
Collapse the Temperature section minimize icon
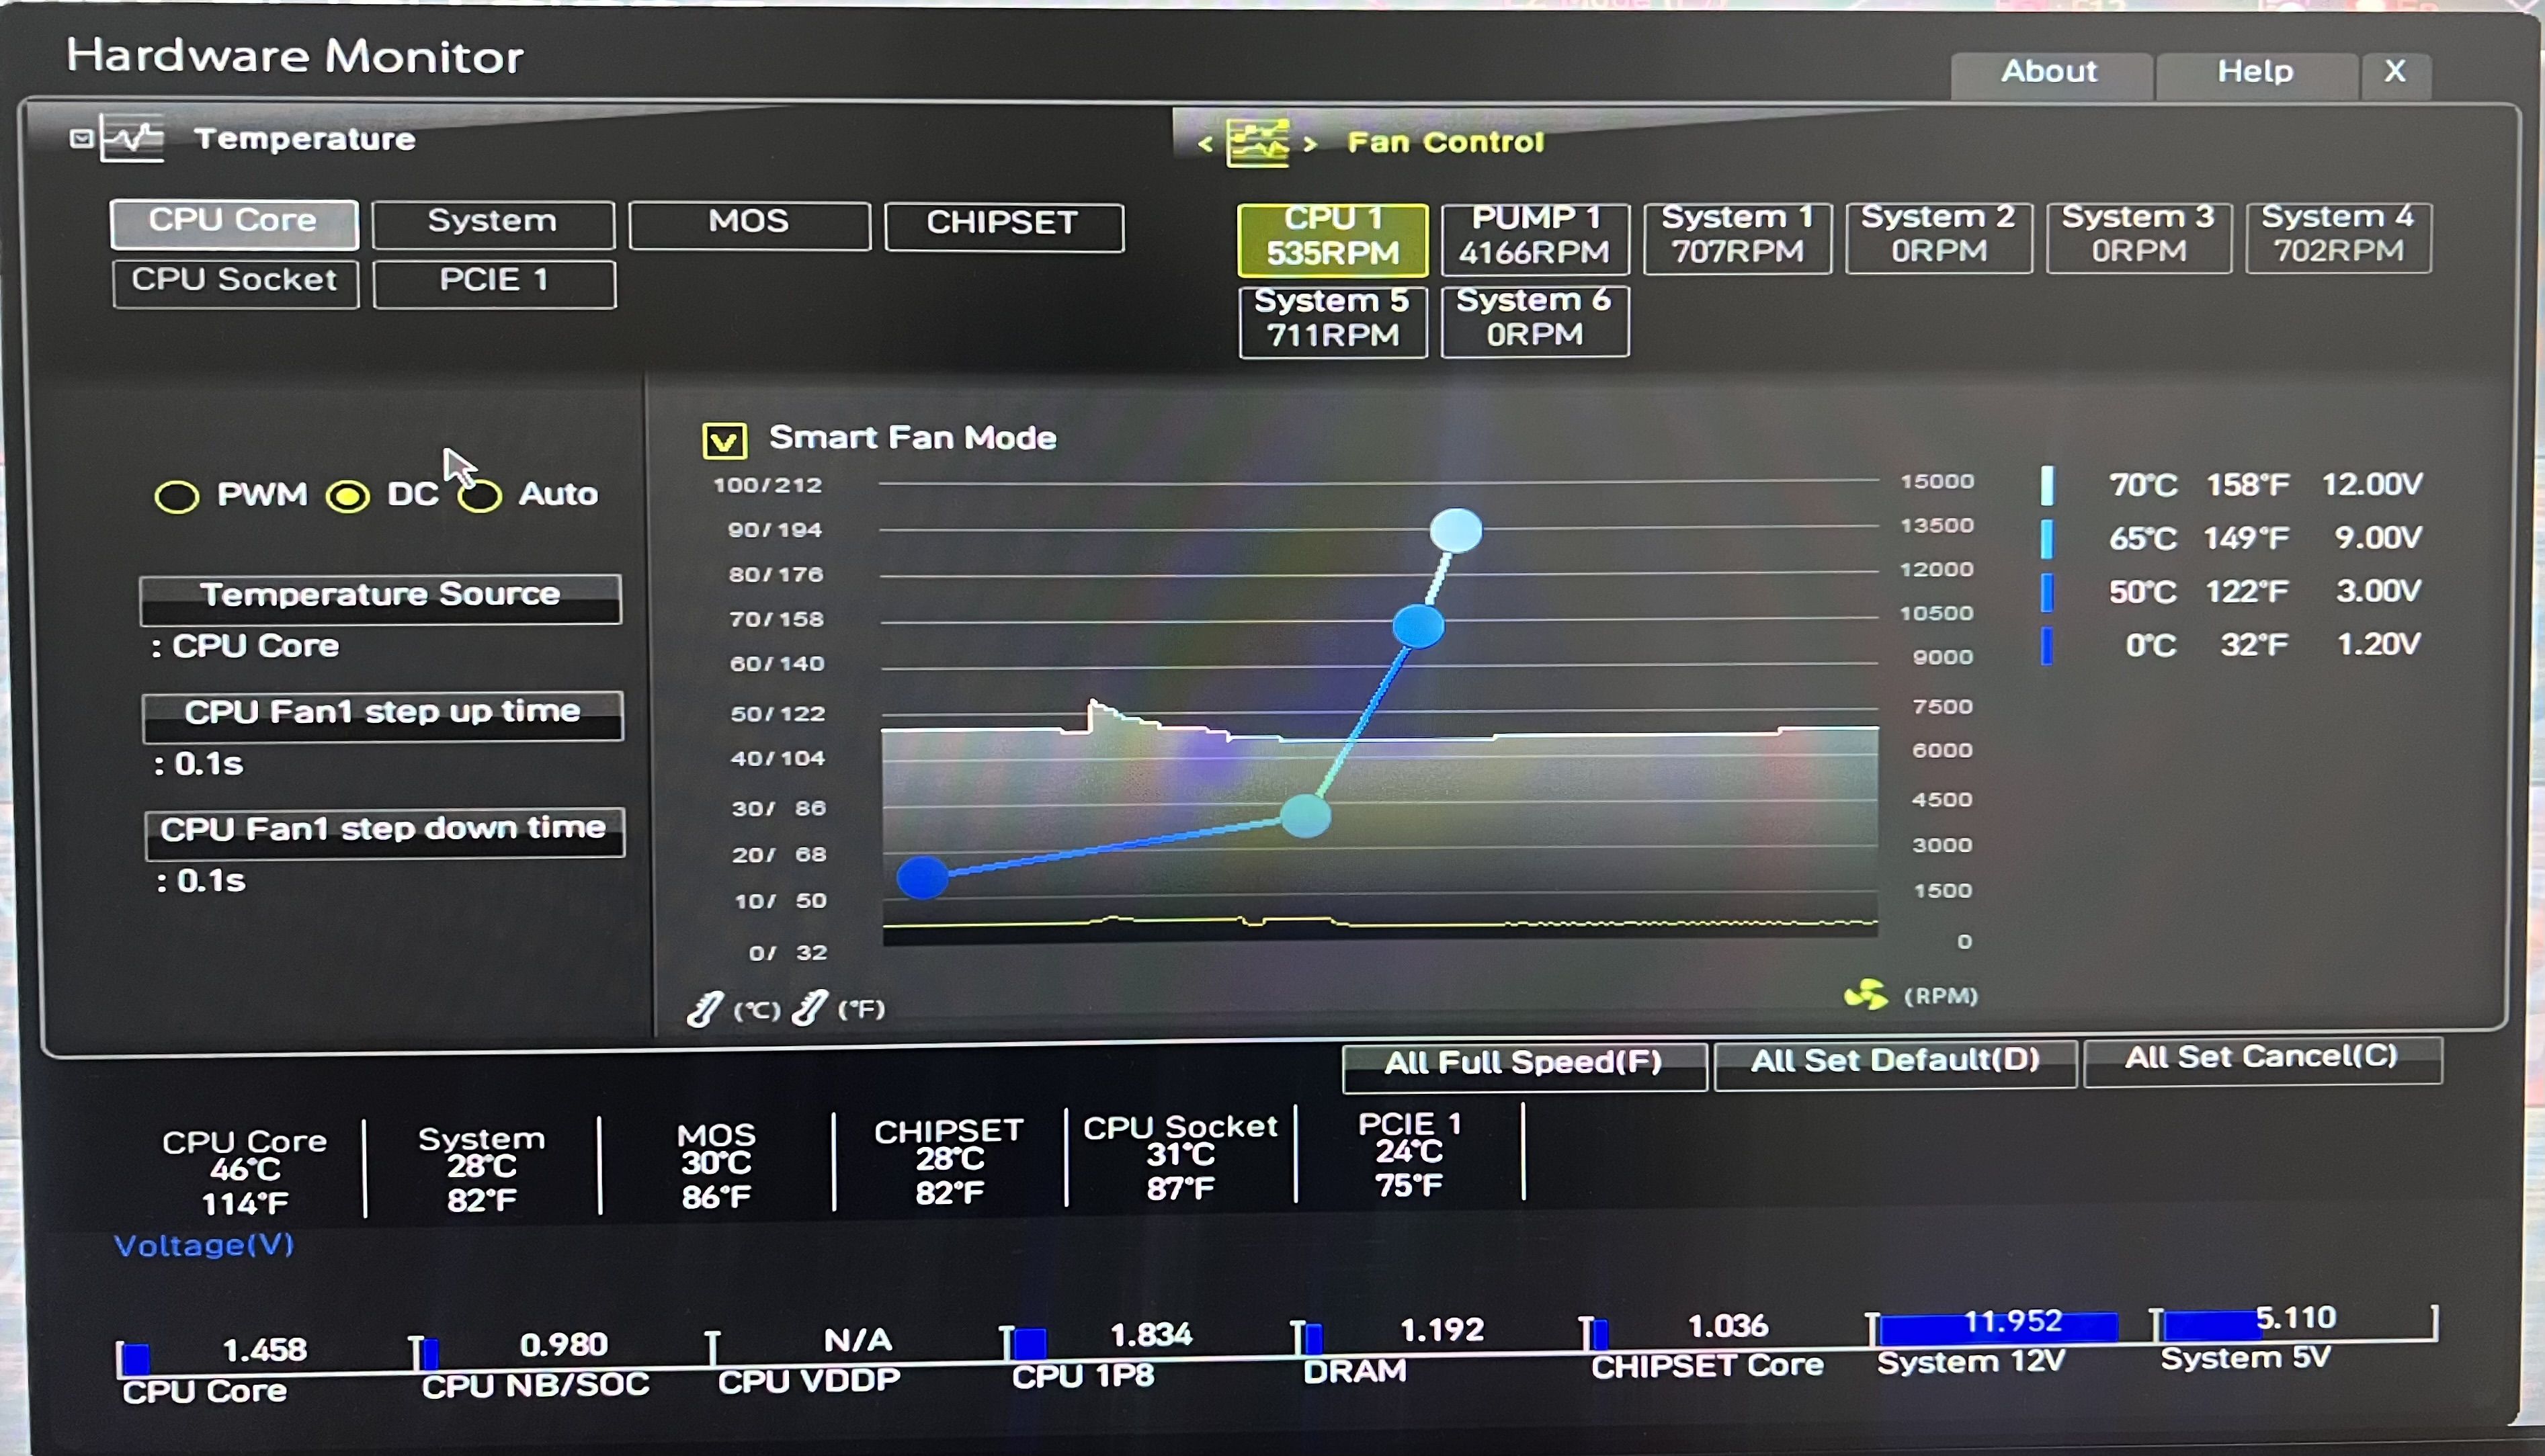point(81,138)
